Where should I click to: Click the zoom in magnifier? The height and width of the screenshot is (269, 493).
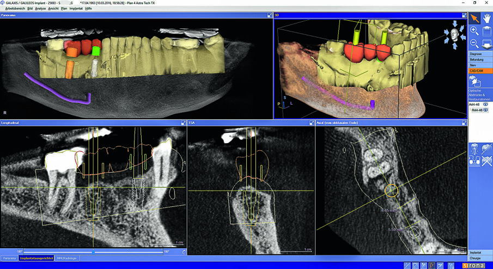(x=474, y=31)
